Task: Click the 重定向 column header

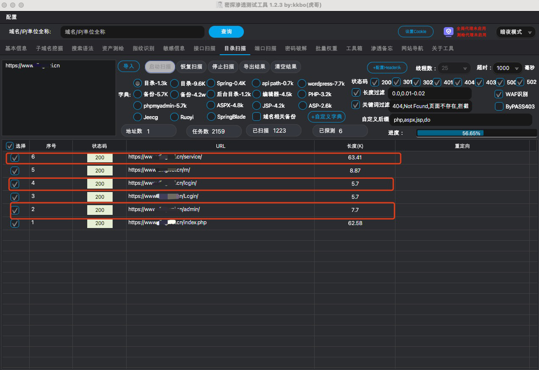Action: (x=462, y=146)
